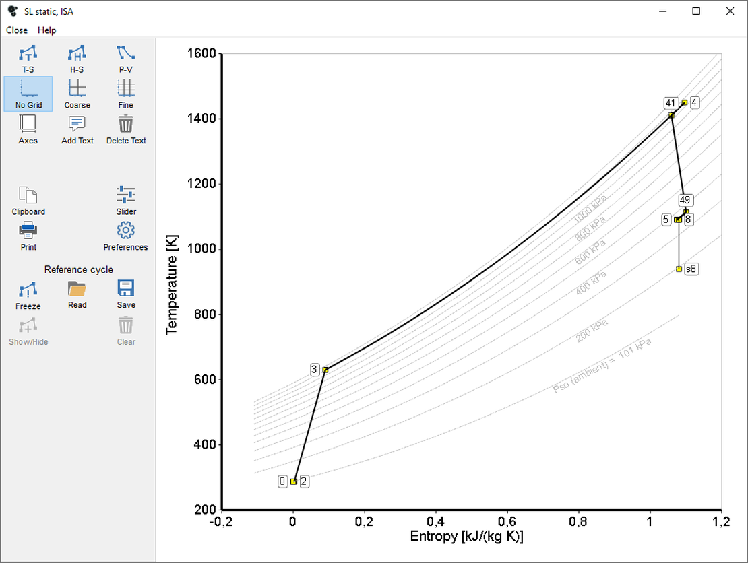Toggle the No Grid option
This screenshot has height=563, width=748.
(28, 89)
